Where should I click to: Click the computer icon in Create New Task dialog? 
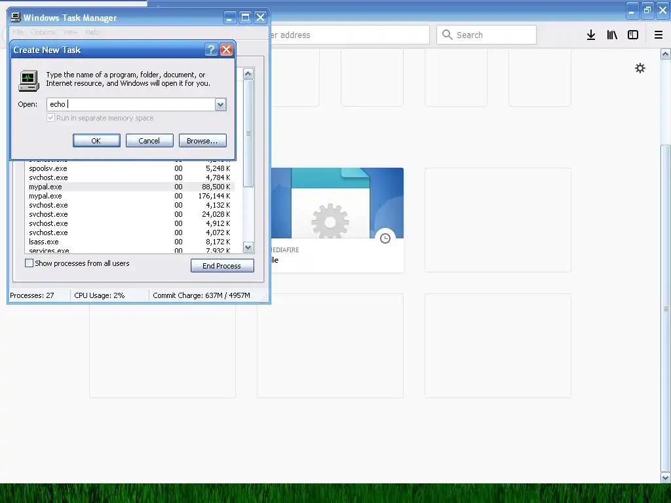(x=29, y=81)
